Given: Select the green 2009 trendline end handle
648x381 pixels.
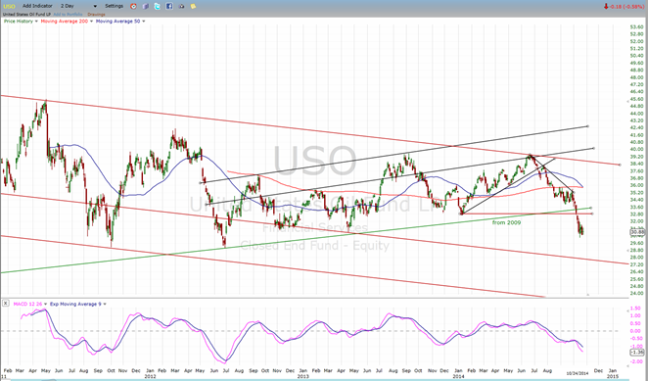Looking at the screenshot, I should [x=591, y=208].
